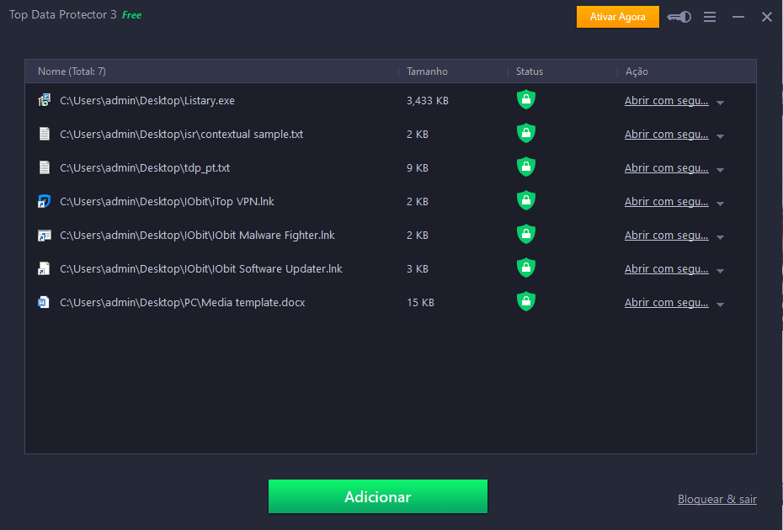This screenshot has height=530, width=783.
Task: Click Abrir com segu... for Media template.docx
Action: [x=666, y=303]
